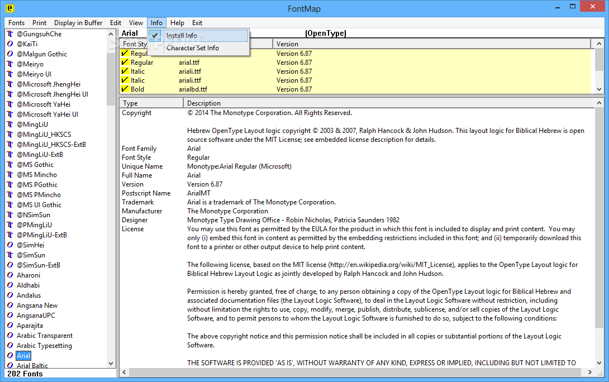
Task: Choose Character Set Info from the Info menu
Action: [198, 48]
